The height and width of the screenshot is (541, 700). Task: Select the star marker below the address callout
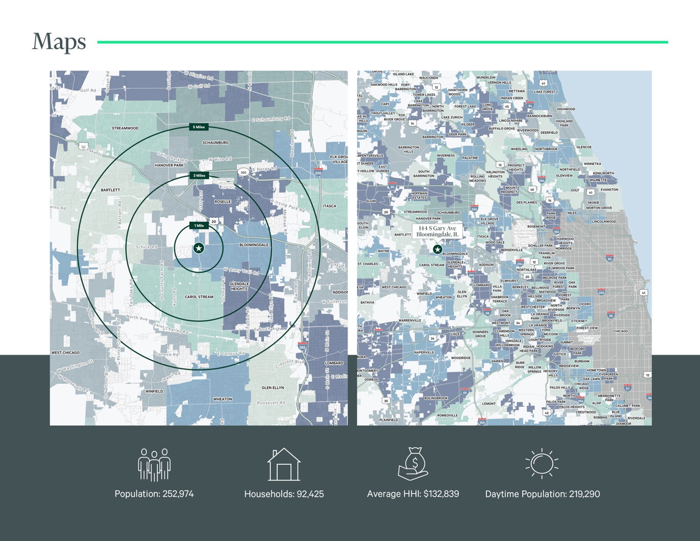[437, 249]
